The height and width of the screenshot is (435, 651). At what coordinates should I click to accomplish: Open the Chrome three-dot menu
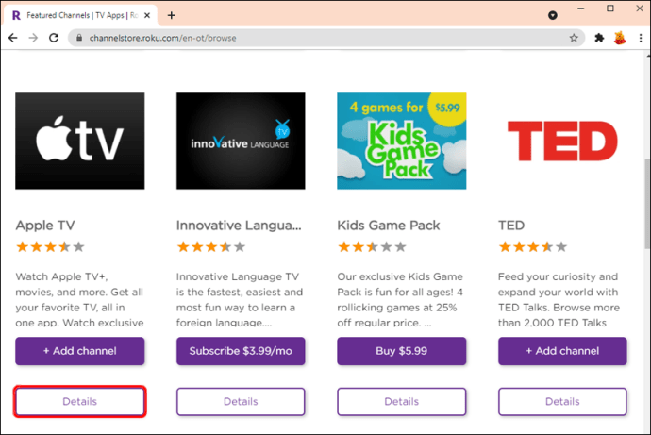(x=639, y=38)
